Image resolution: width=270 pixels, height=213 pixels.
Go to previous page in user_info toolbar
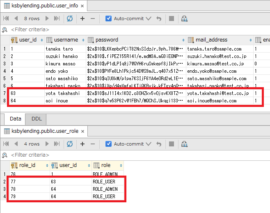pyautogui.click(x=16, y=18)
